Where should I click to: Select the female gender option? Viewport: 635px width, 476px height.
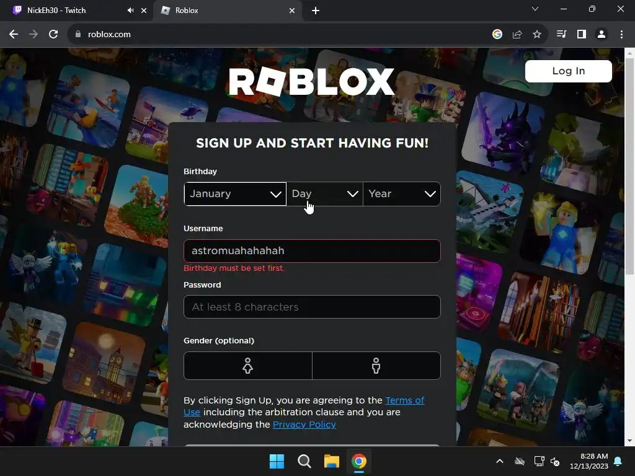[248, 366]
